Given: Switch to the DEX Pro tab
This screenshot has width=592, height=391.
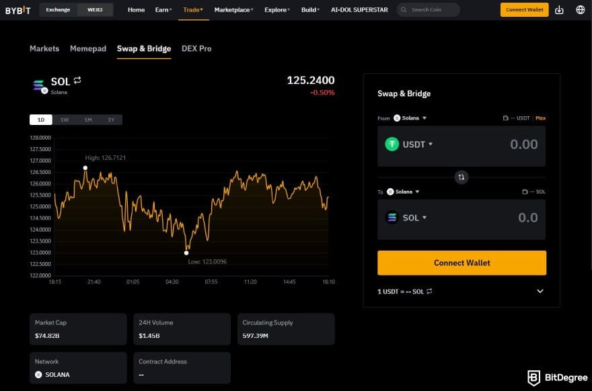Looking at the screenshot, I should coord(196,48).
